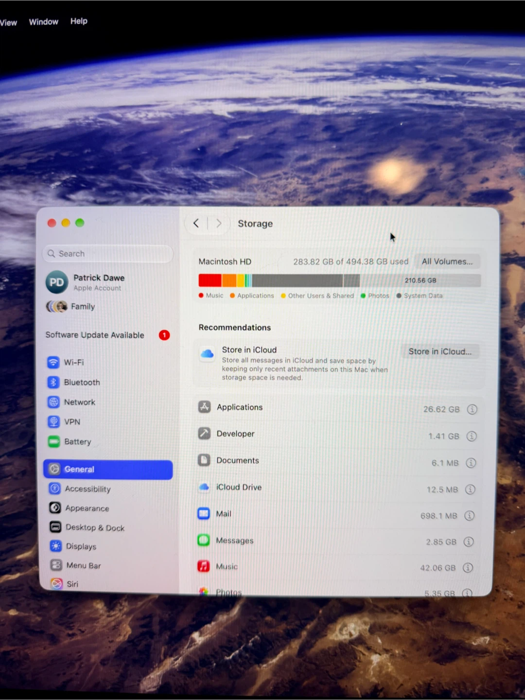Viewport: 525px width, 700px height.
Task: Click the 283.82 GB of 494.38 GB used text
Action: tap(351, 262)
